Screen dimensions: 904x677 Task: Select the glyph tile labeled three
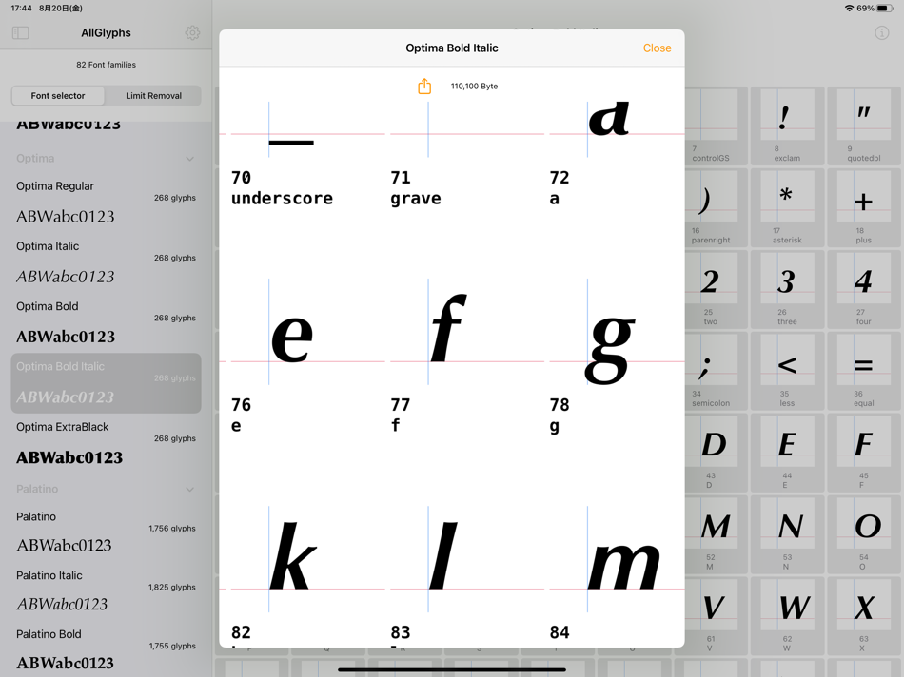click(x=787, y=289)
